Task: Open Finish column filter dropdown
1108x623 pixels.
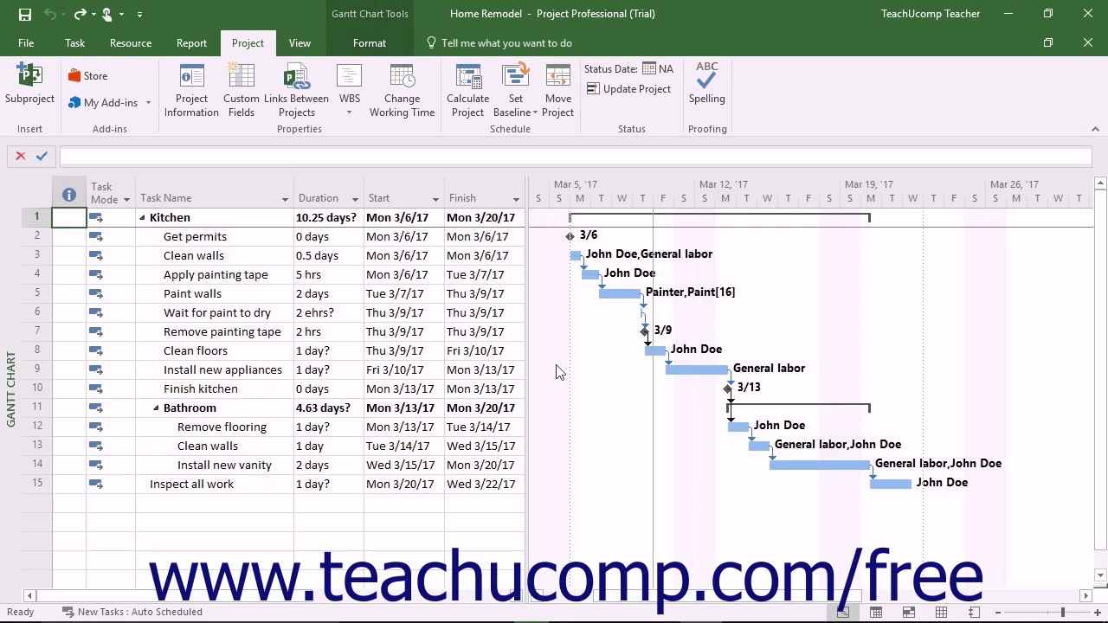Action: click(x=516, y=199)
